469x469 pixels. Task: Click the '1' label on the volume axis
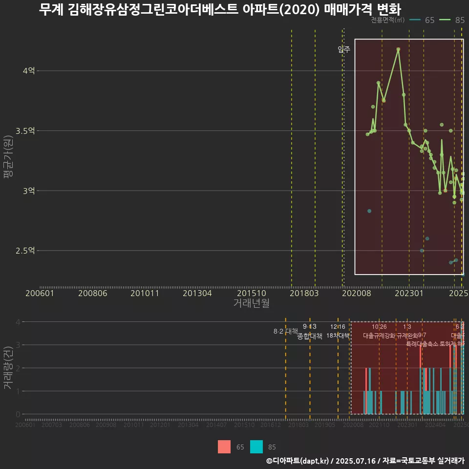click(x=18, y=391)
